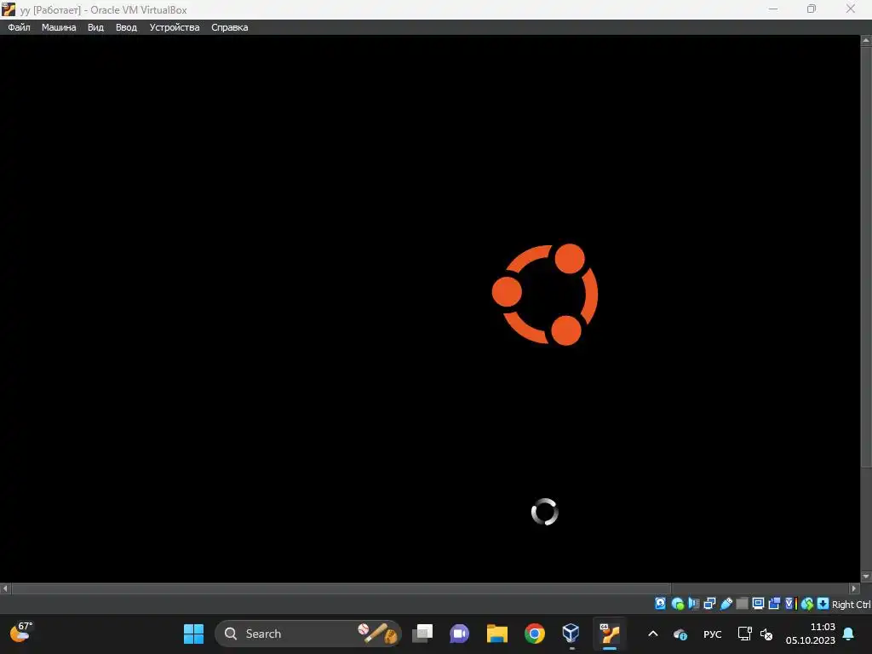872x654 pixels.
Task: Open the Файл menu
Action: 19,27
